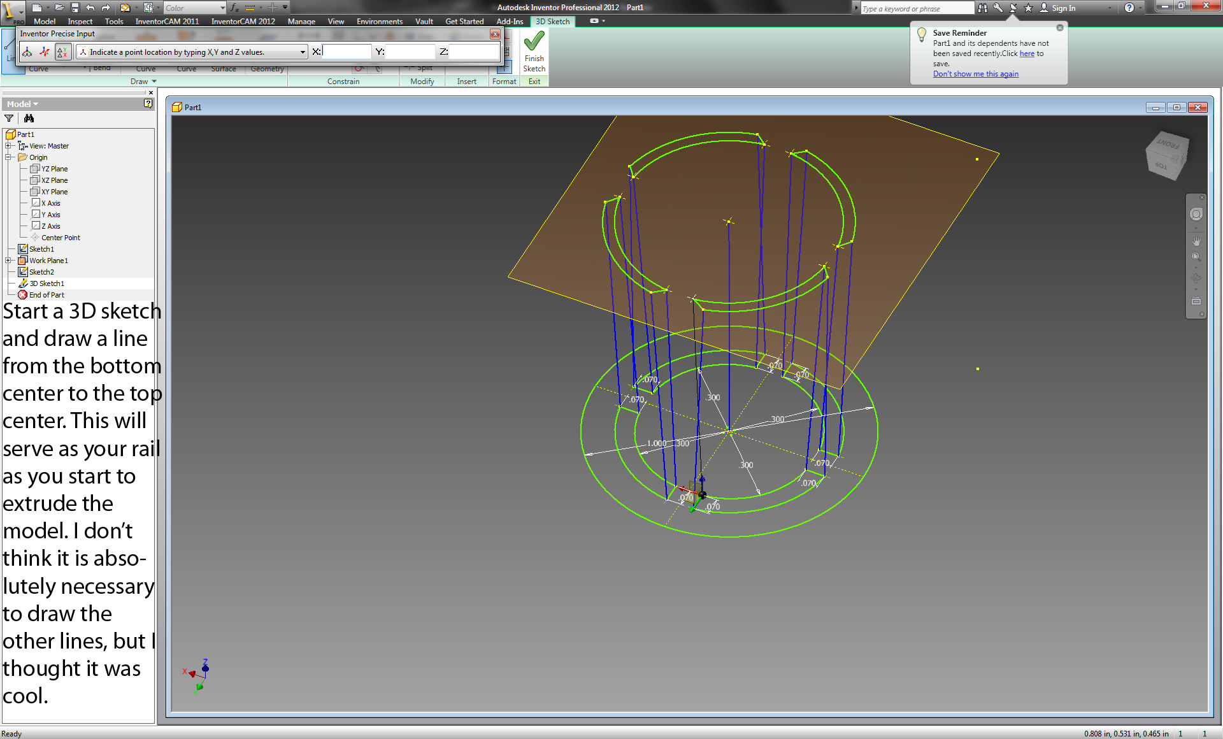Click the browser filter funnel icon

(9, 118)
